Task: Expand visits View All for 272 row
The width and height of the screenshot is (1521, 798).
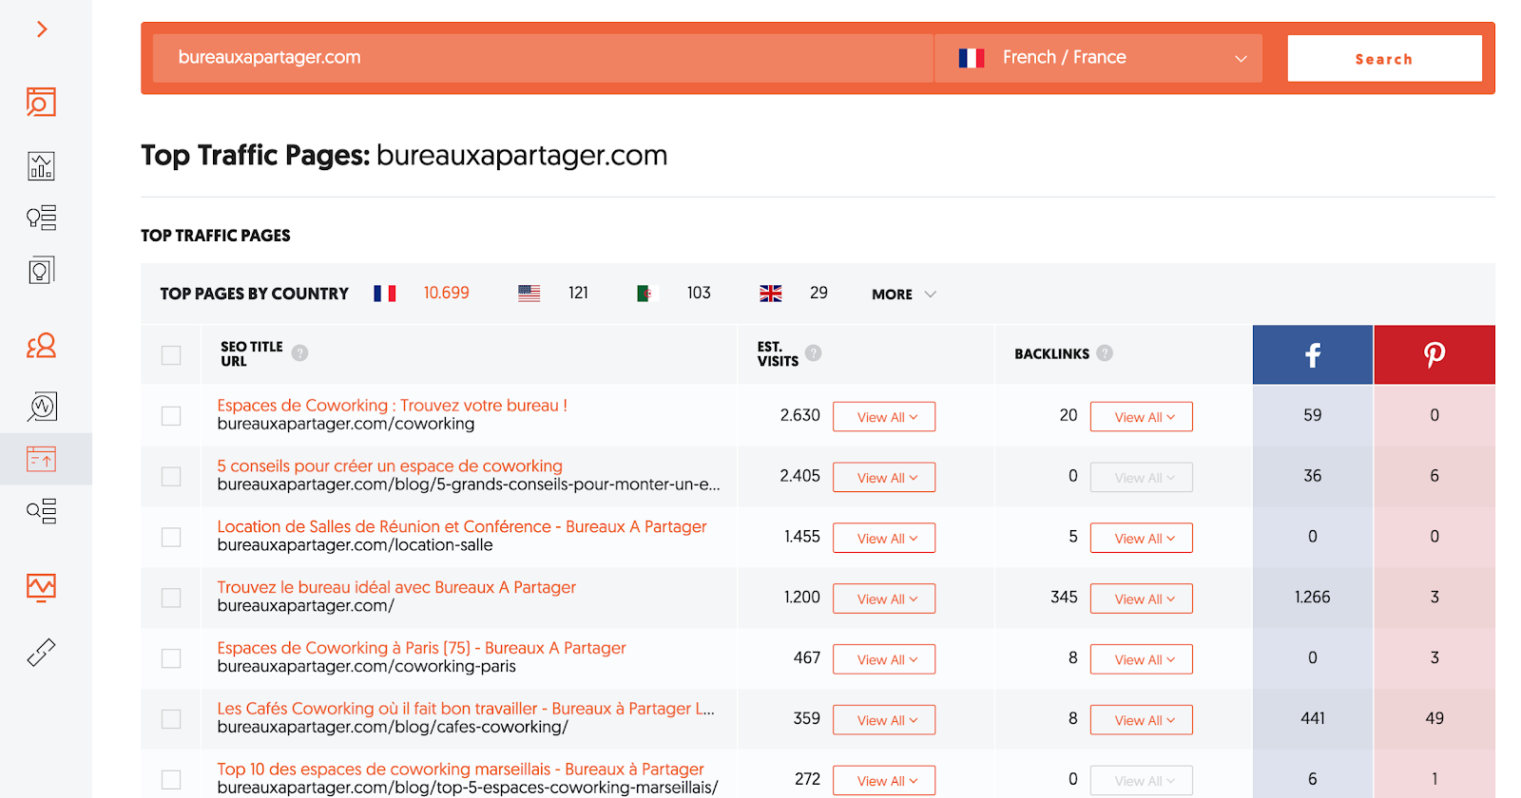Action: tap(884, 781)
